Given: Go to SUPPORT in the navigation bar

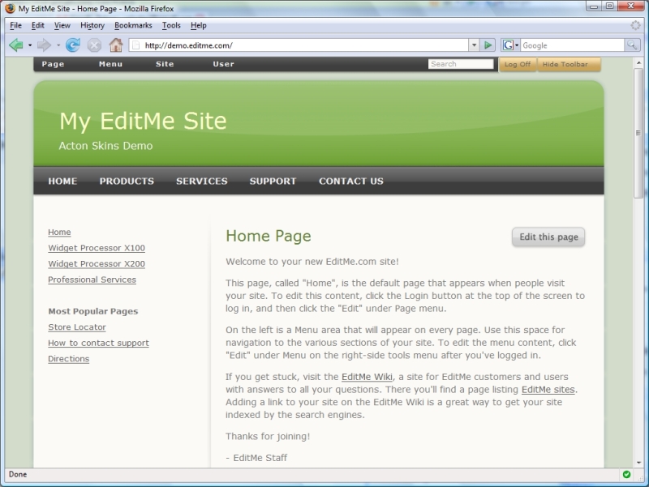Looking at the screenshot, I should pos(273,181).
